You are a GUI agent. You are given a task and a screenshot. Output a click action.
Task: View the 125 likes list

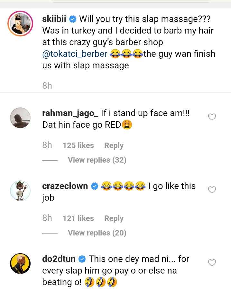(78, 145)
